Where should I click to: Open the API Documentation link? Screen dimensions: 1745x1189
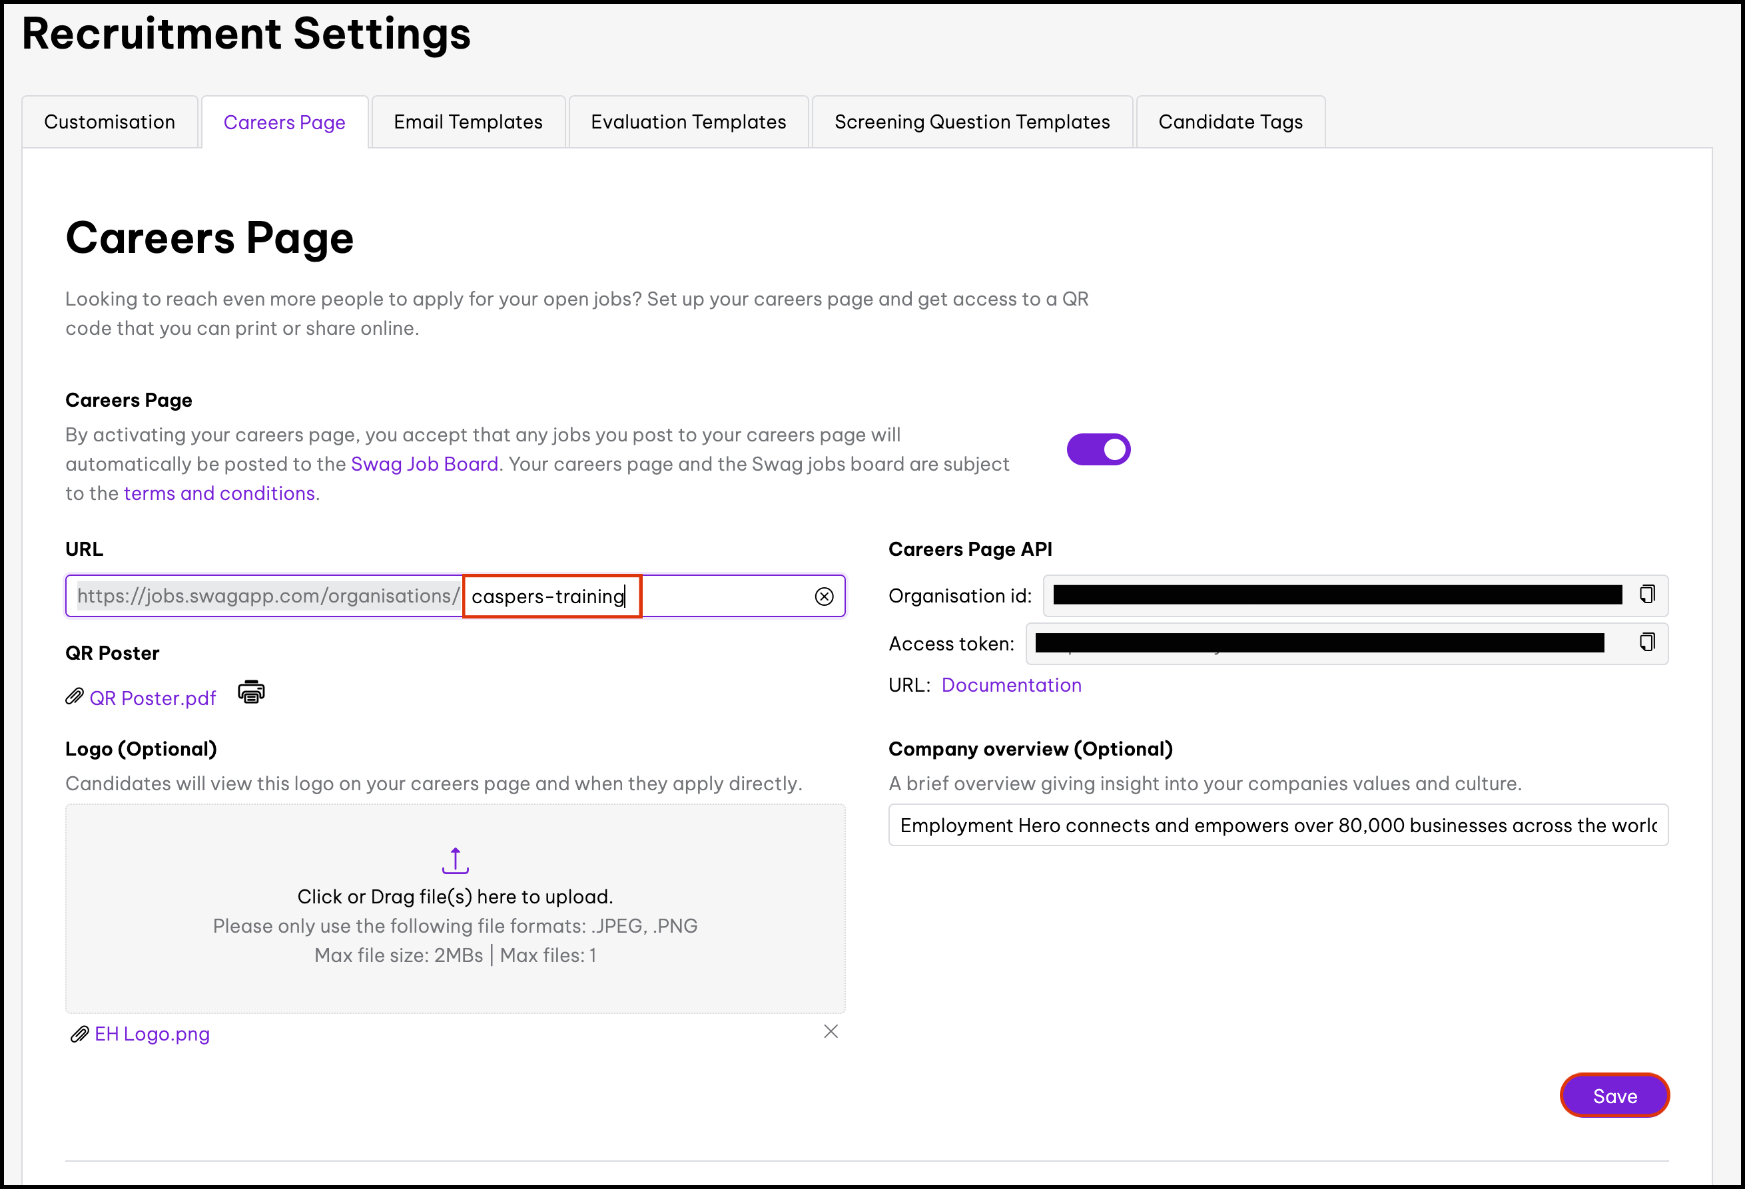tap(1010, 684)
